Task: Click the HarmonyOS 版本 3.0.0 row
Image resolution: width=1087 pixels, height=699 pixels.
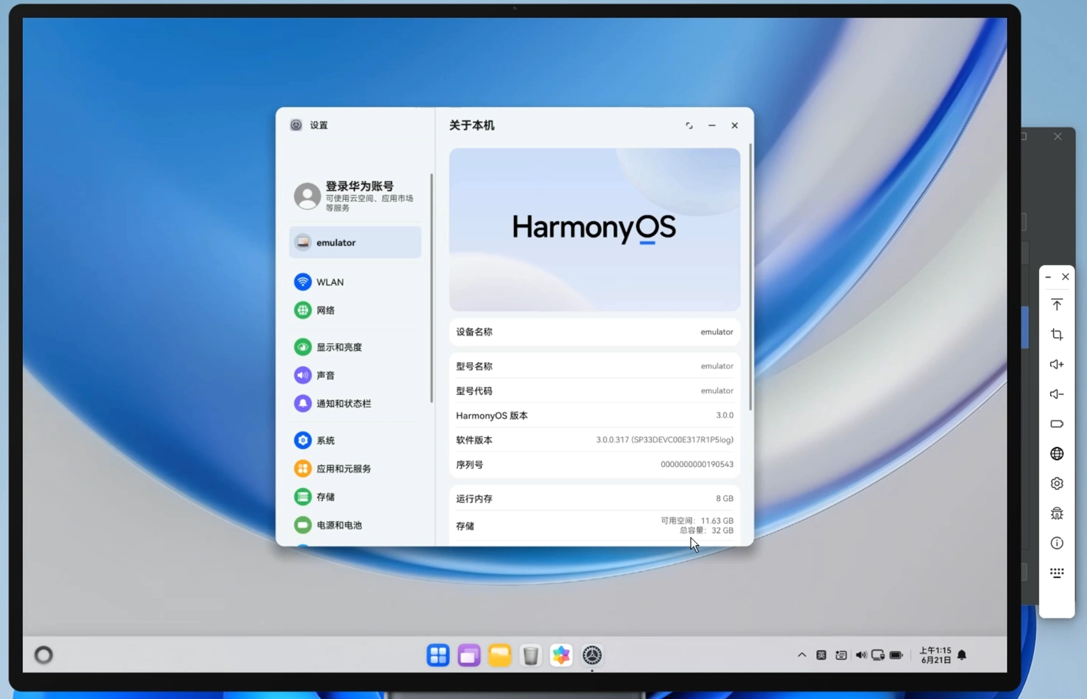Action: (x=595, y=416)
